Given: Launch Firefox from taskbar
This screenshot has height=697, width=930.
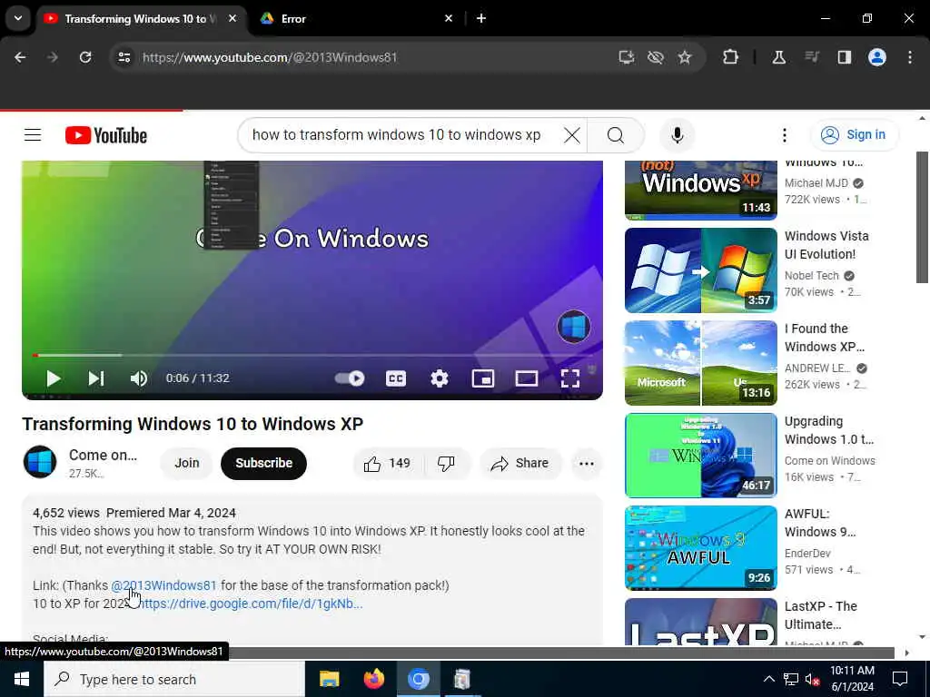Looking at the screenshot, I should (x=373, y=679).
